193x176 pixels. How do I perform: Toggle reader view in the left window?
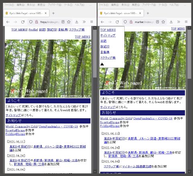click(x=63, y=22)
